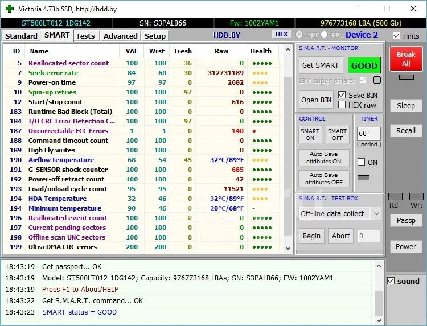
Task: Switch to the Advanced tab
Action: coord(120,36)
